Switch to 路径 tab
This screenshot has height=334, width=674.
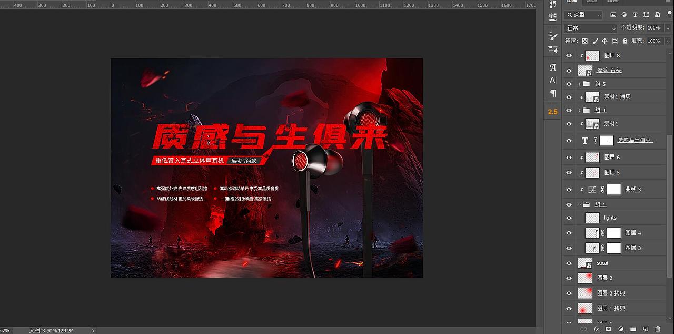(x=612, y=2)
